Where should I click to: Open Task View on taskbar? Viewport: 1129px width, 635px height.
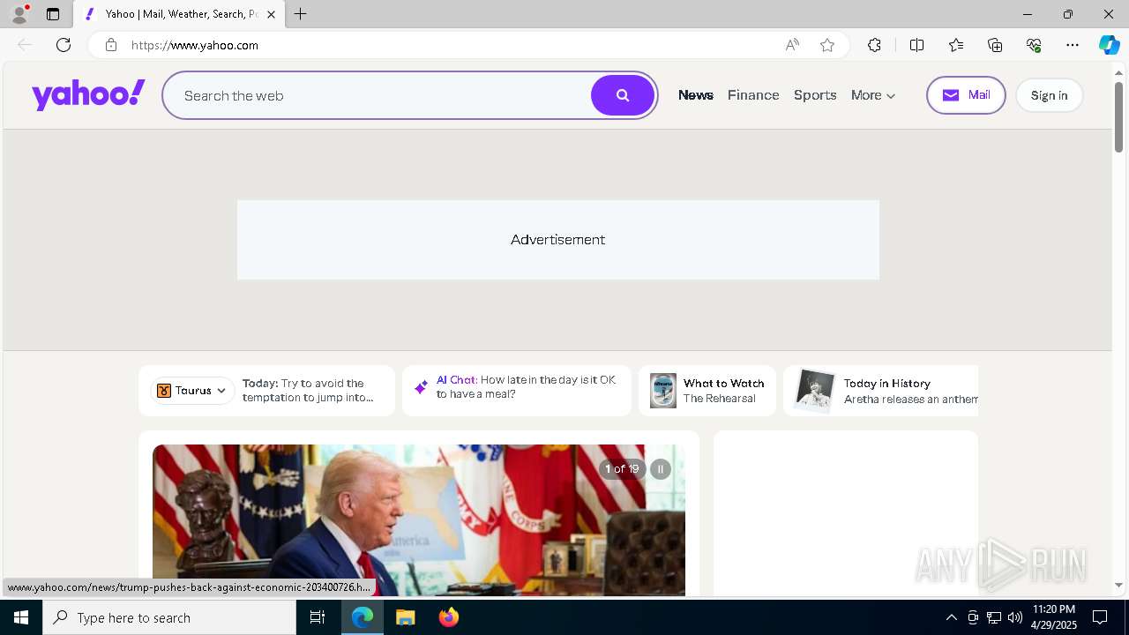(x=318, y=617)
